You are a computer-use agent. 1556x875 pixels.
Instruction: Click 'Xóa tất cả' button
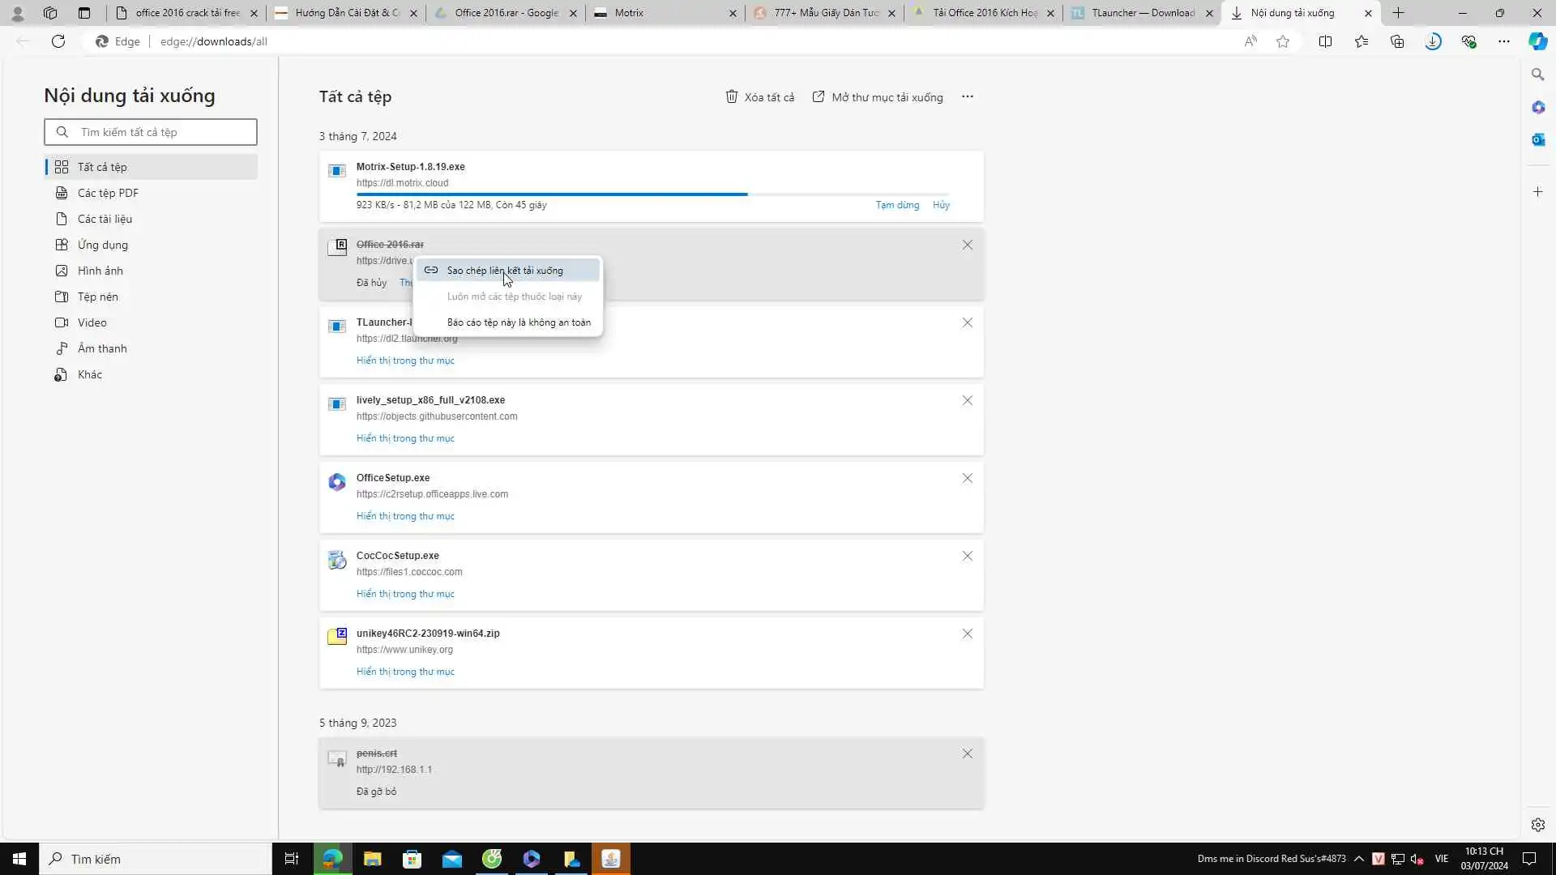click(x=759, y=97)
